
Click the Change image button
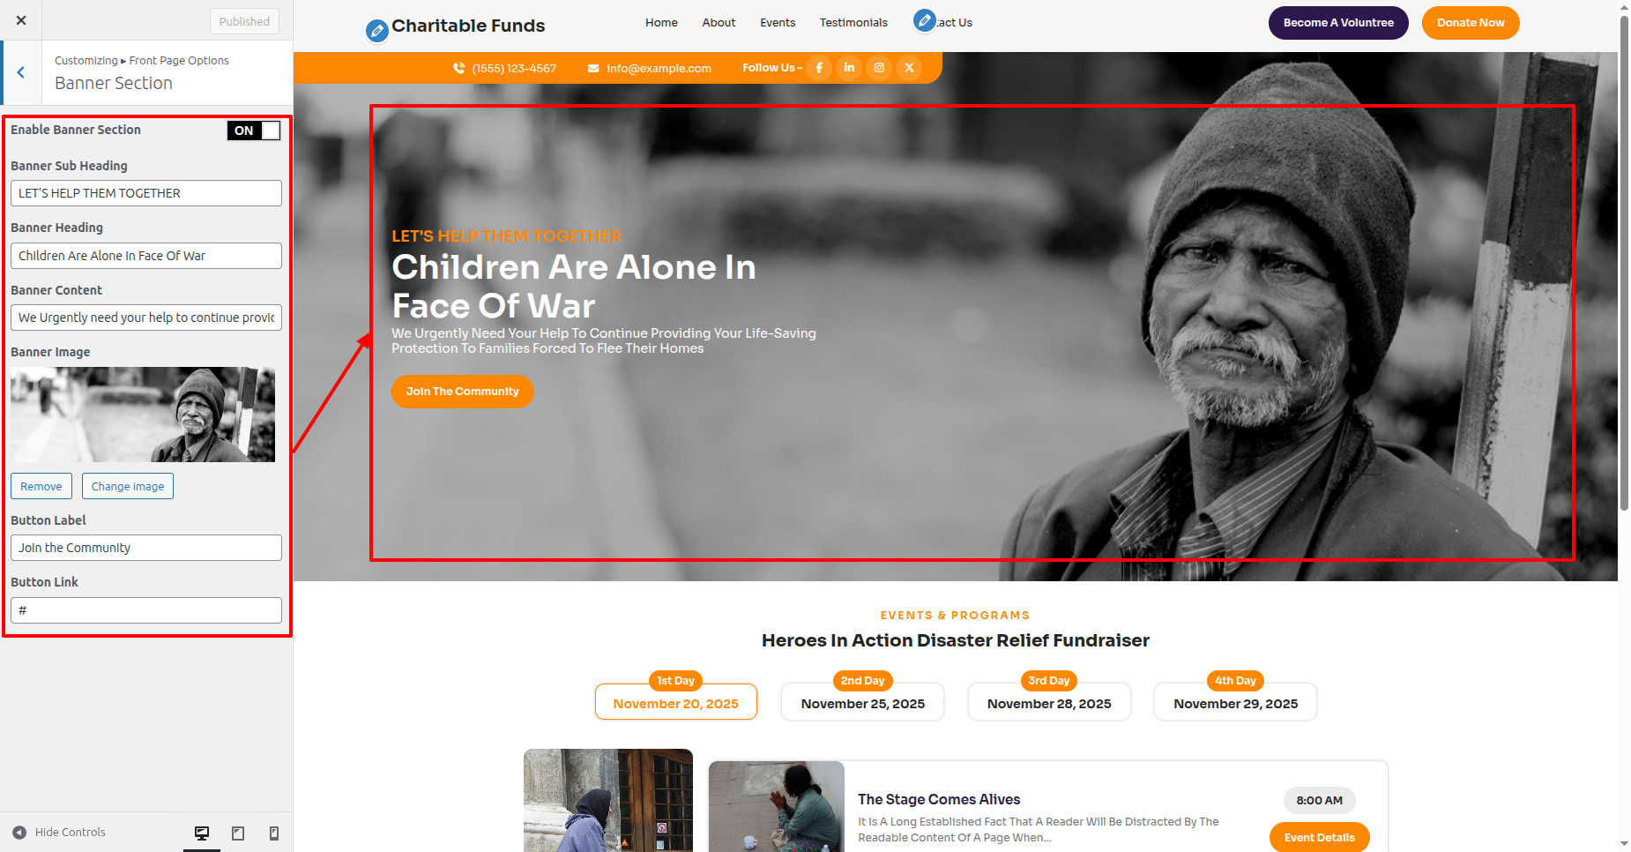click(x=128, y=486)
